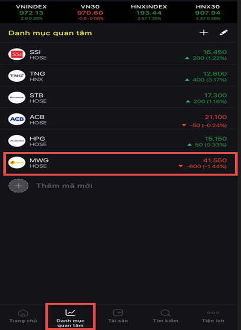Open Tiện ích more options tab

(213, 316)
